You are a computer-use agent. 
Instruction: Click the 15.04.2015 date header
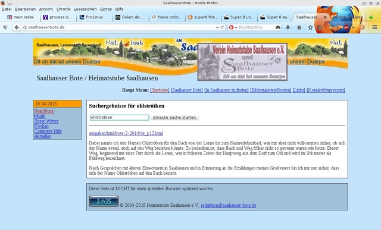[57, 104]
